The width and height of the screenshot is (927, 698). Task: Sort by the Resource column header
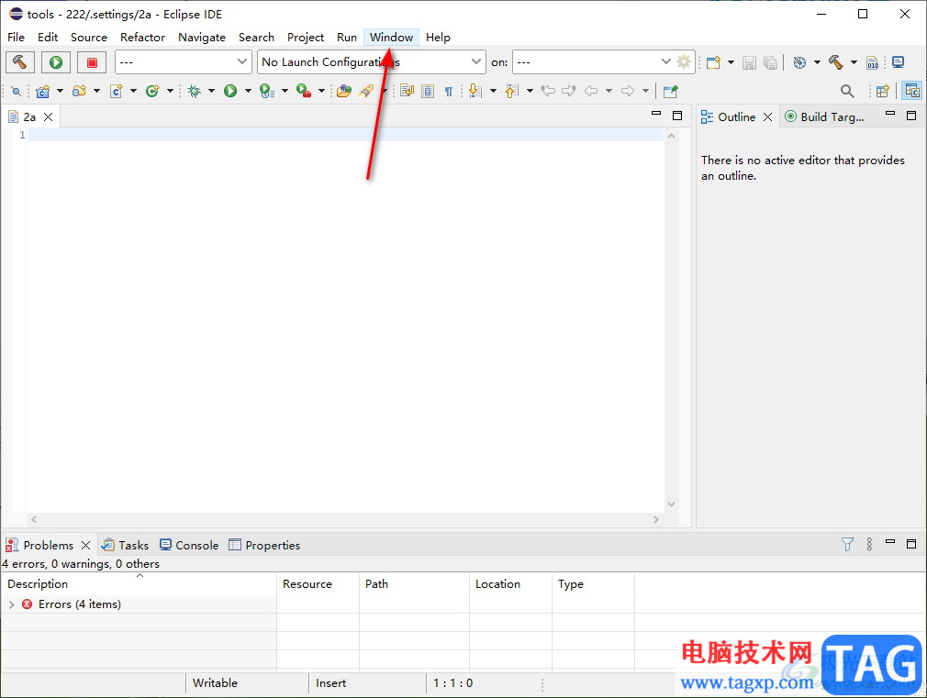click(318, 584)
